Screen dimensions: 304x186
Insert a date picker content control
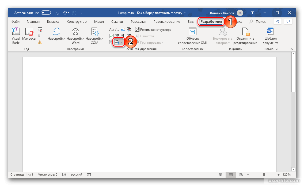129,36
